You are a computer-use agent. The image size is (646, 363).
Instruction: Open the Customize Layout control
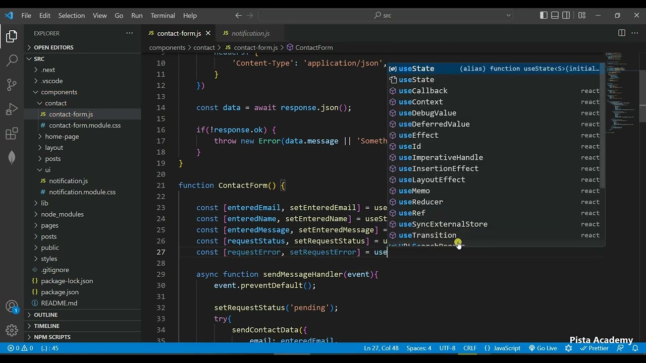point(582,15)
